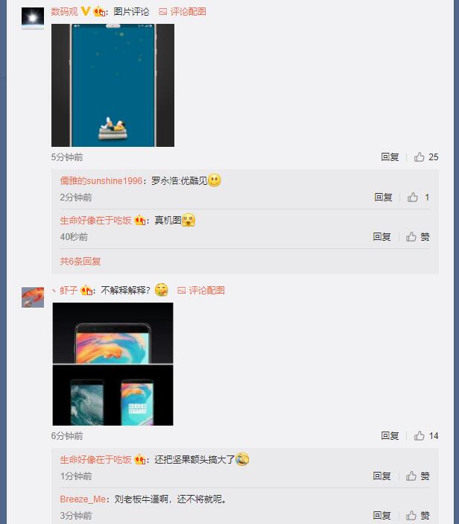Reply to 儒雅的sunshine1996
Screen dimensions: 459x524
(383, 198)
